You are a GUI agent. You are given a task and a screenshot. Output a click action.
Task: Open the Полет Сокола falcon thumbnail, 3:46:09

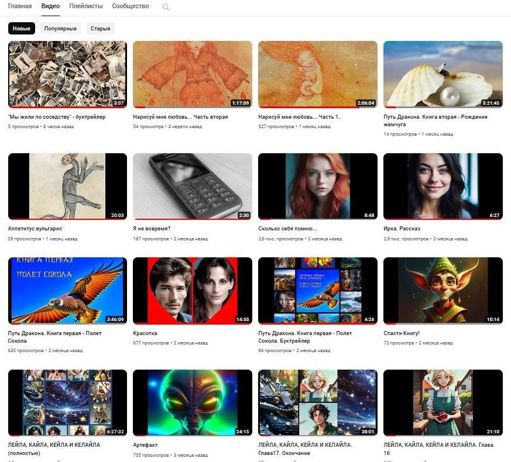tap(67, 291)
